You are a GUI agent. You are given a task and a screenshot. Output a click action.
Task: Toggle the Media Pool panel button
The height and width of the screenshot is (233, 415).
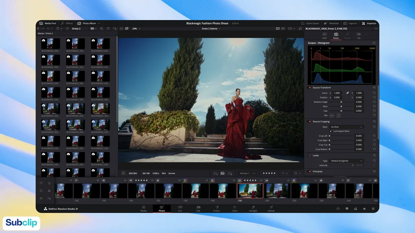tap(47, 23)
